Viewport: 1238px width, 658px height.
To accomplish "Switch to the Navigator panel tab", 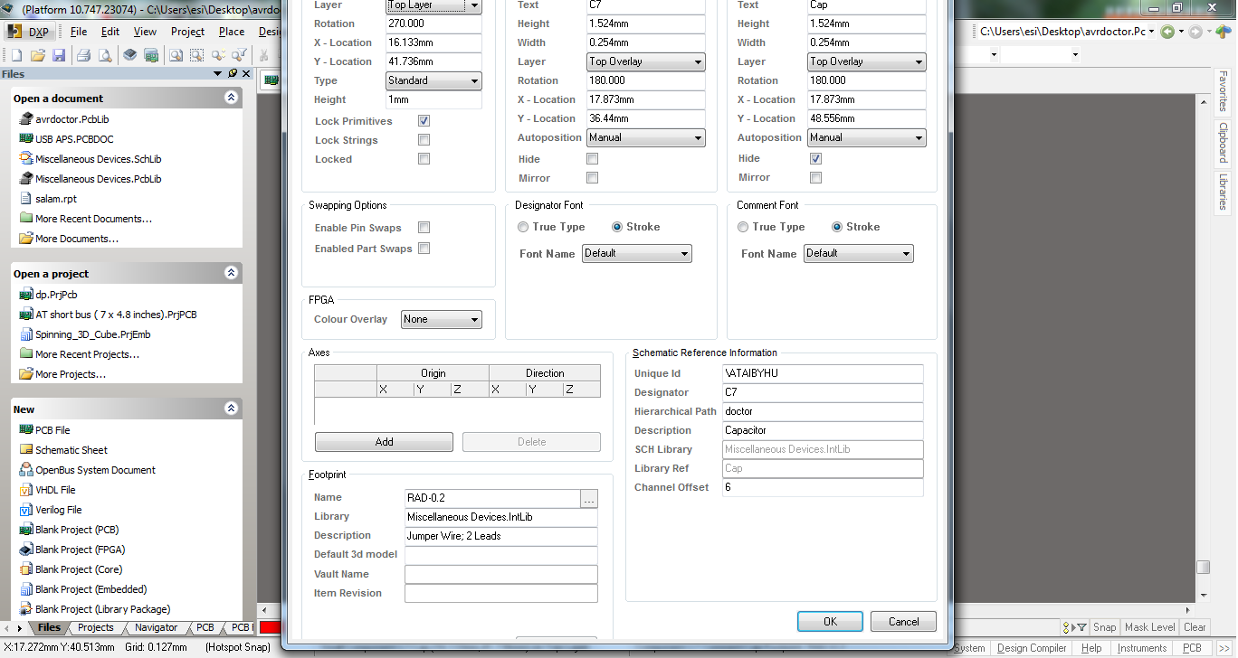I will (x=157, y=627).
